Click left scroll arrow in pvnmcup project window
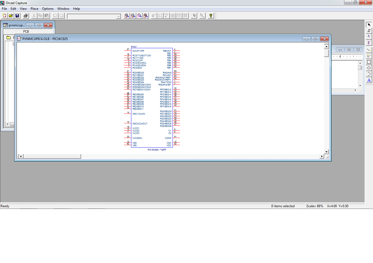 tap(7, 124)
